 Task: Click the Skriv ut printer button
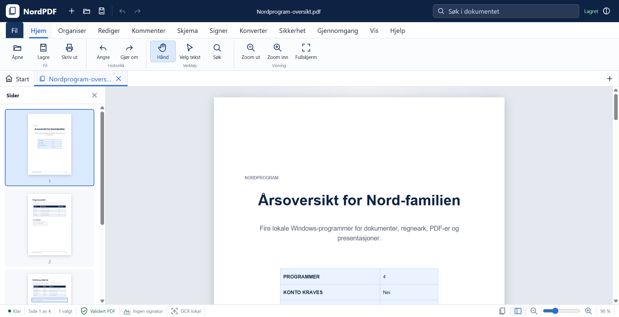[x=70, y=51]
